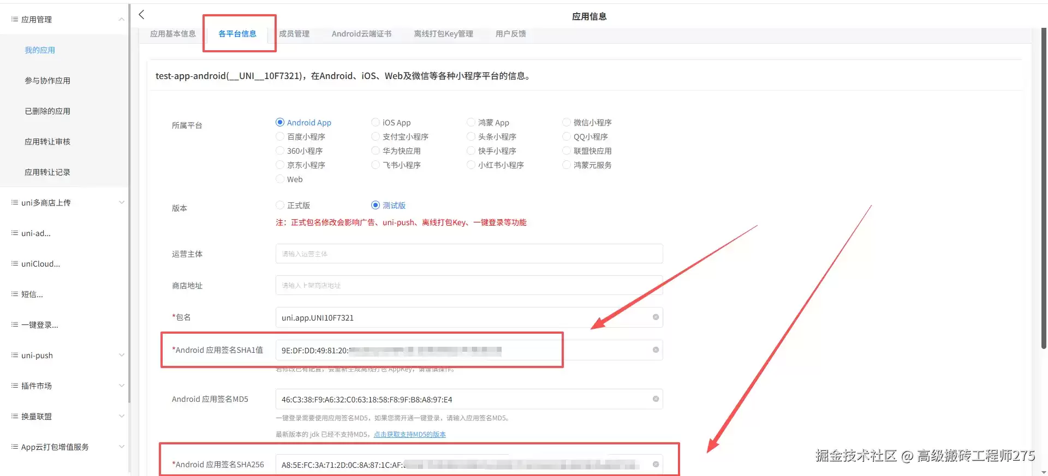Select the 微信小程序 platform radio button

coord(567,122)
